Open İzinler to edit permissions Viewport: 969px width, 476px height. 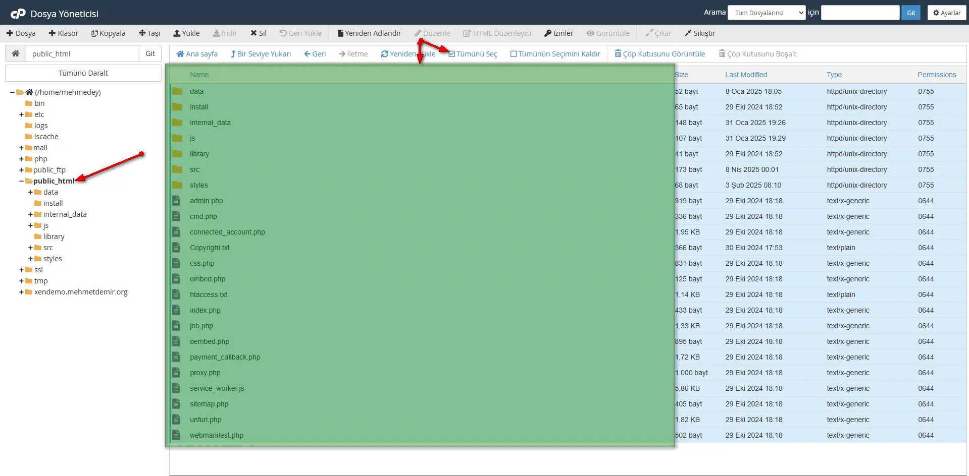tap(558, 33)
